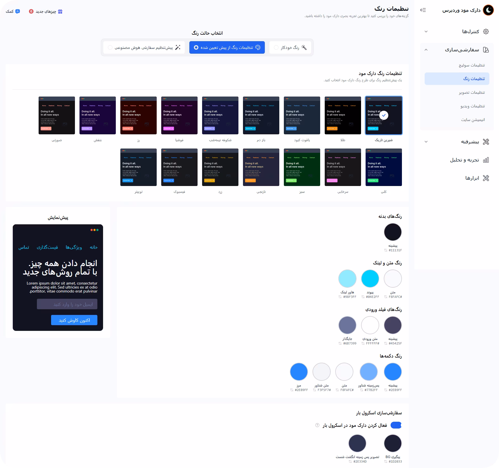
Task: Toggle dark mode for scrollbar switch
Action: point(396,425)
